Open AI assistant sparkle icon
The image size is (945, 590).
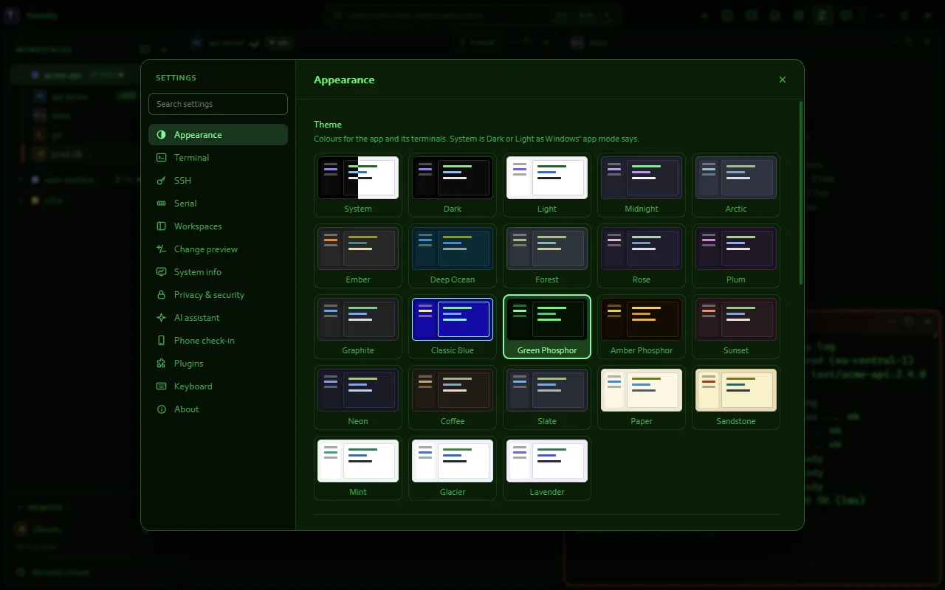[161, 318]
